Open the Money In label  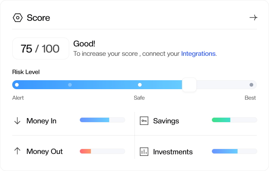pyautogui.click(x=41, y=121)
